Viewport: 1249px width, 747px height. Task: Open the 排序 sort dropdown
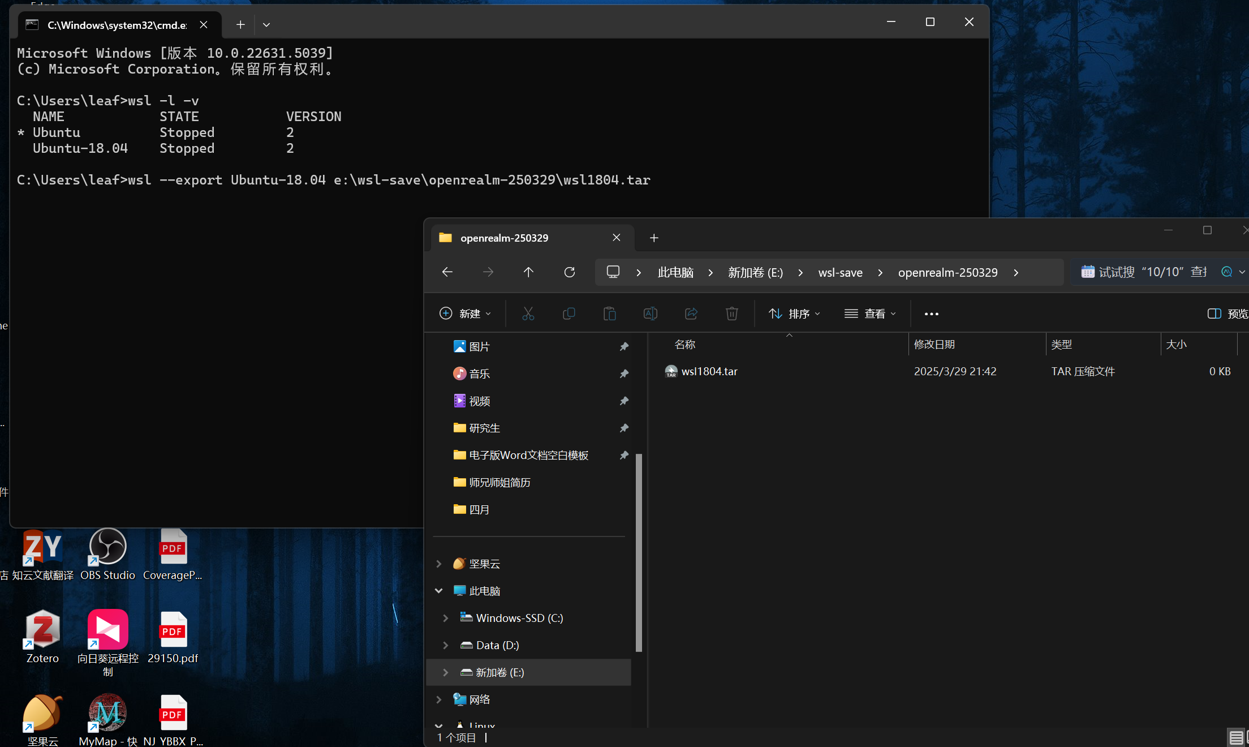click(x=794, y=314)
